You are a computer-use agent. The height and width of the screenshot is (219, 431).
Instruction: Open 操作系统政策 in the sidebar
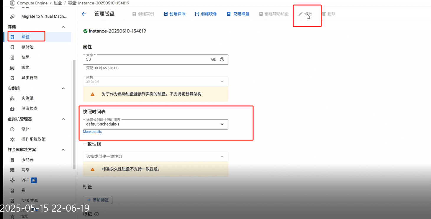[33, 139]
